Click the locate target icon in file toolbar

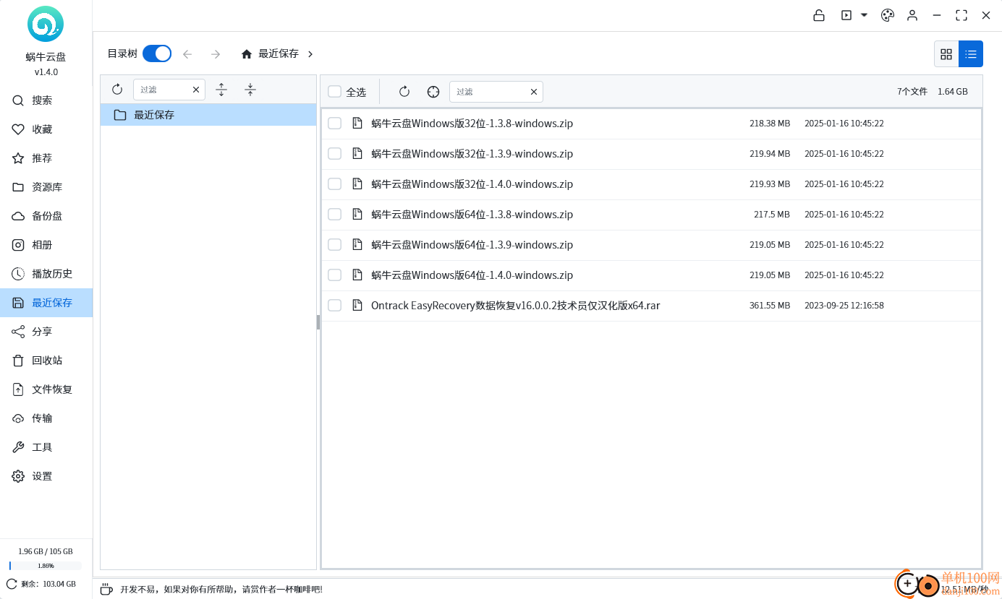tap(433, 92)
